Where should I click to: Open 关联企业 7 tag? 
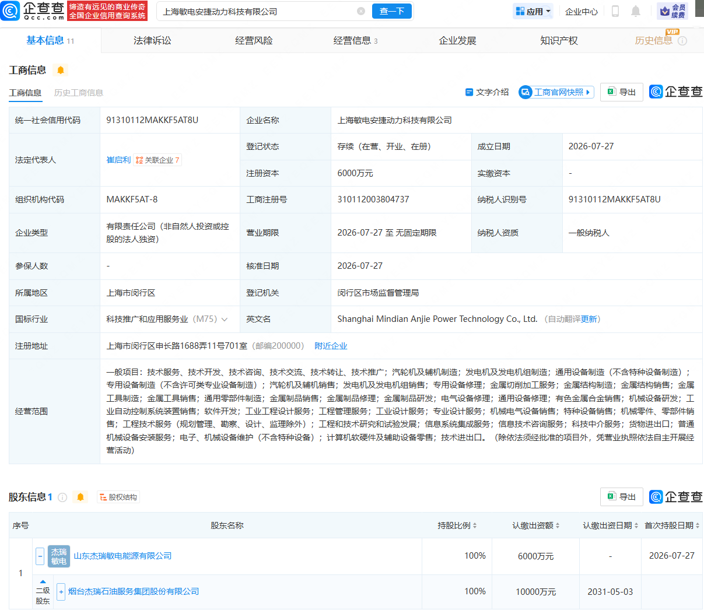pos(157,160)
